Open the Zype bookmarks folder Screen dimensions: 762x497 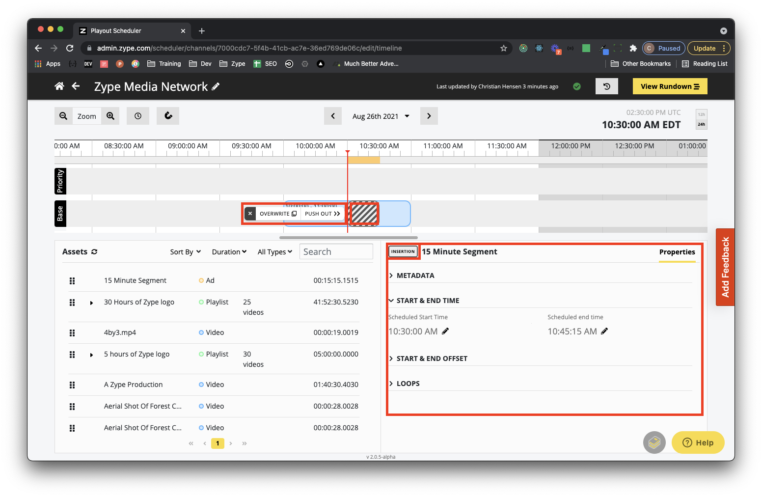point(232,64)
